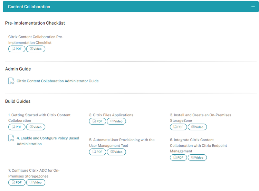Play Video for Configure Citrix ADC guide
The width and height of the screenshot is (259, 191).
coord(36,182)
